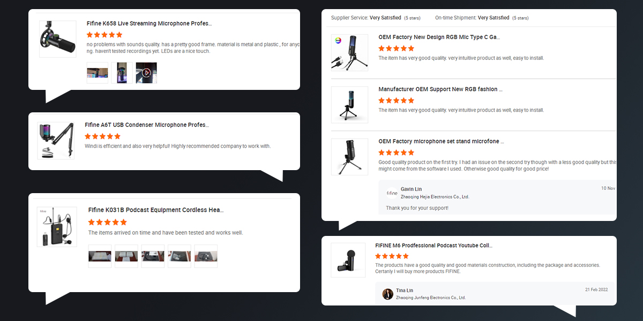
Task: Click the Fifine A6T microphone product image
Action: [56, 141]
